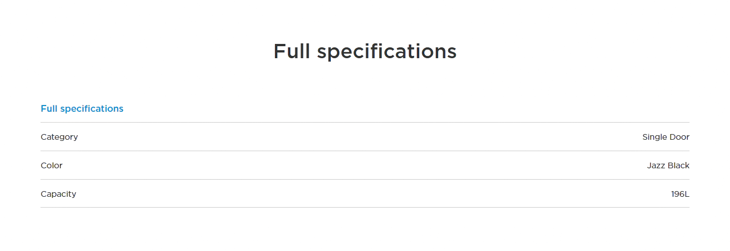730x251 pixels.
Task: Select the Color label
Action: tap(51, 165)
